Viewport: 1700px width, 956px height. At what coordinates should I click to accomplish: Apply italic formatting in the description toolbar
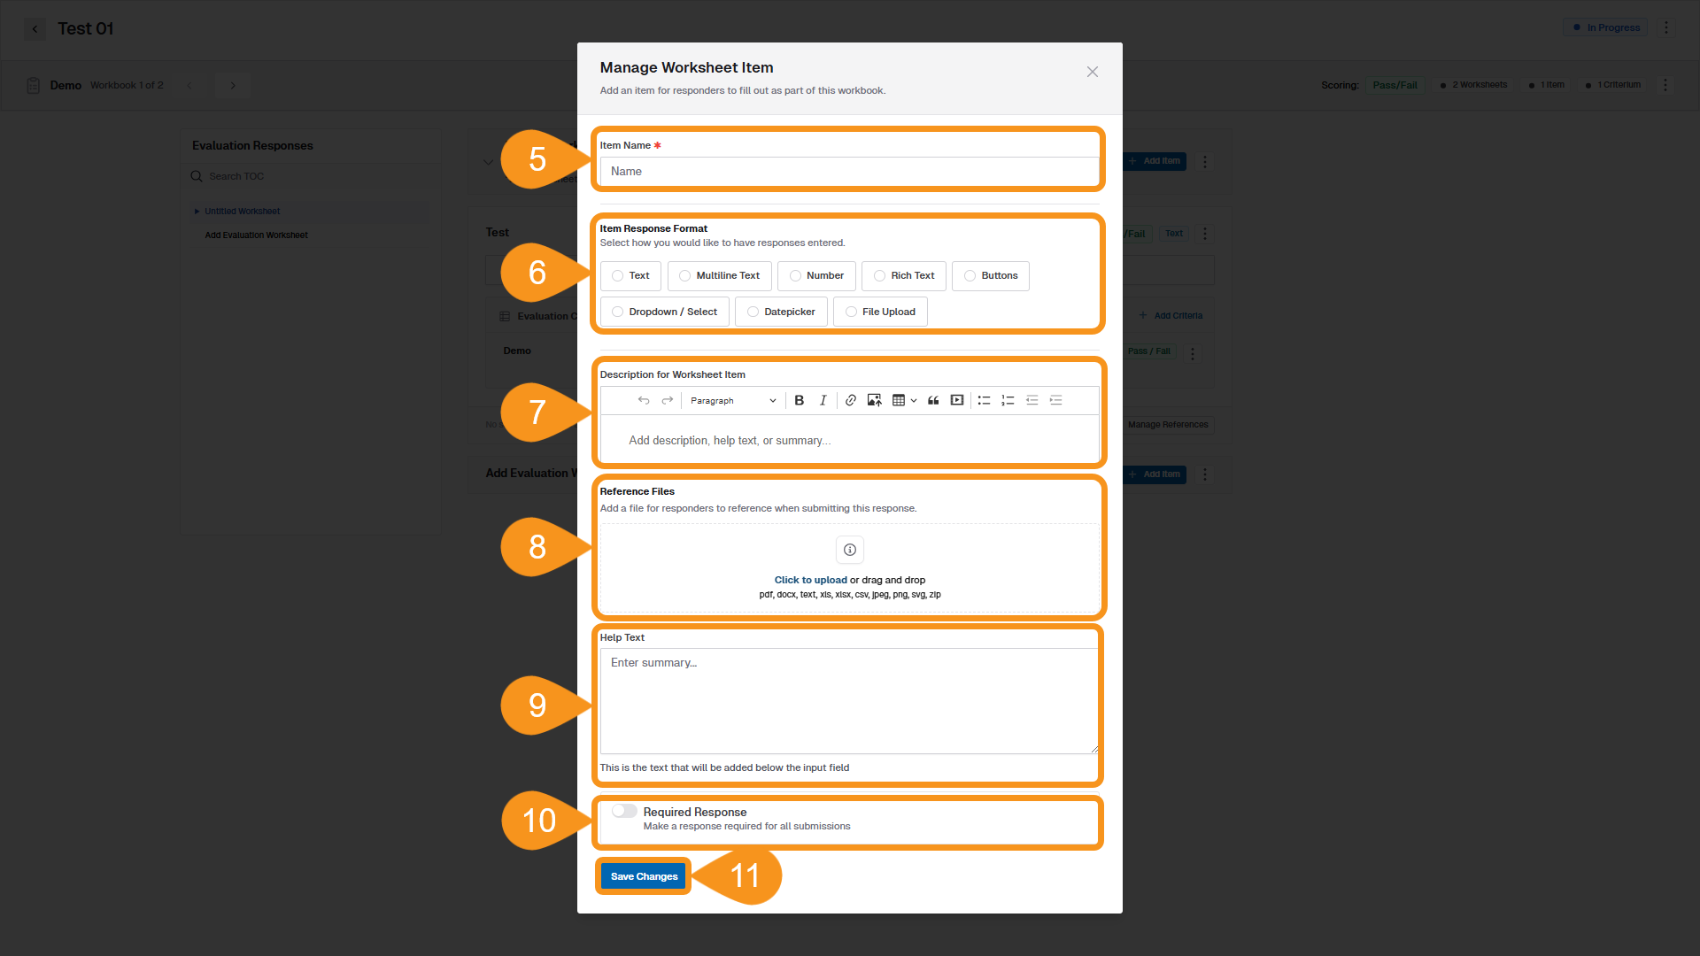pos(823,400)
